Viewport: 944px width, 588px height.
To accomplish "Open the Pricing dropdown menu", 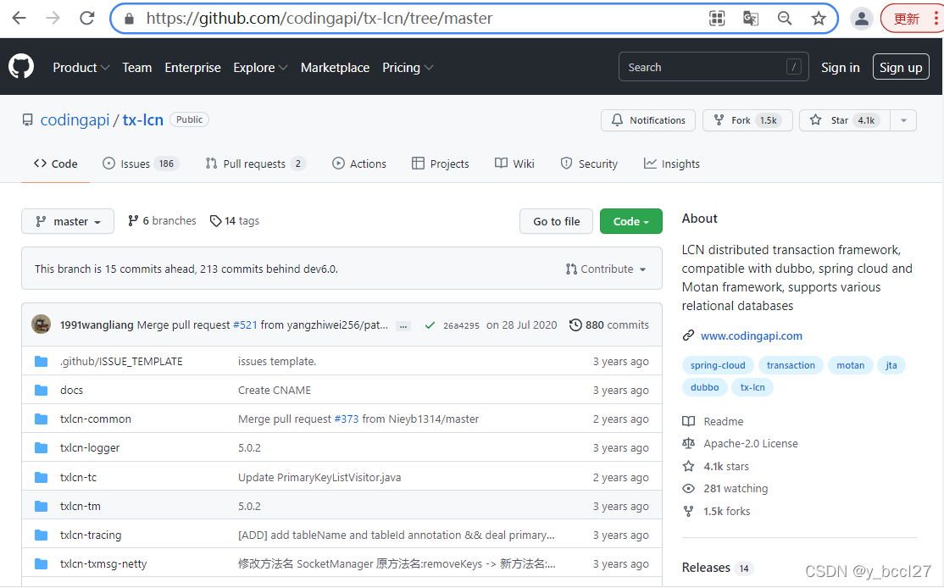I will pos(408,68).
